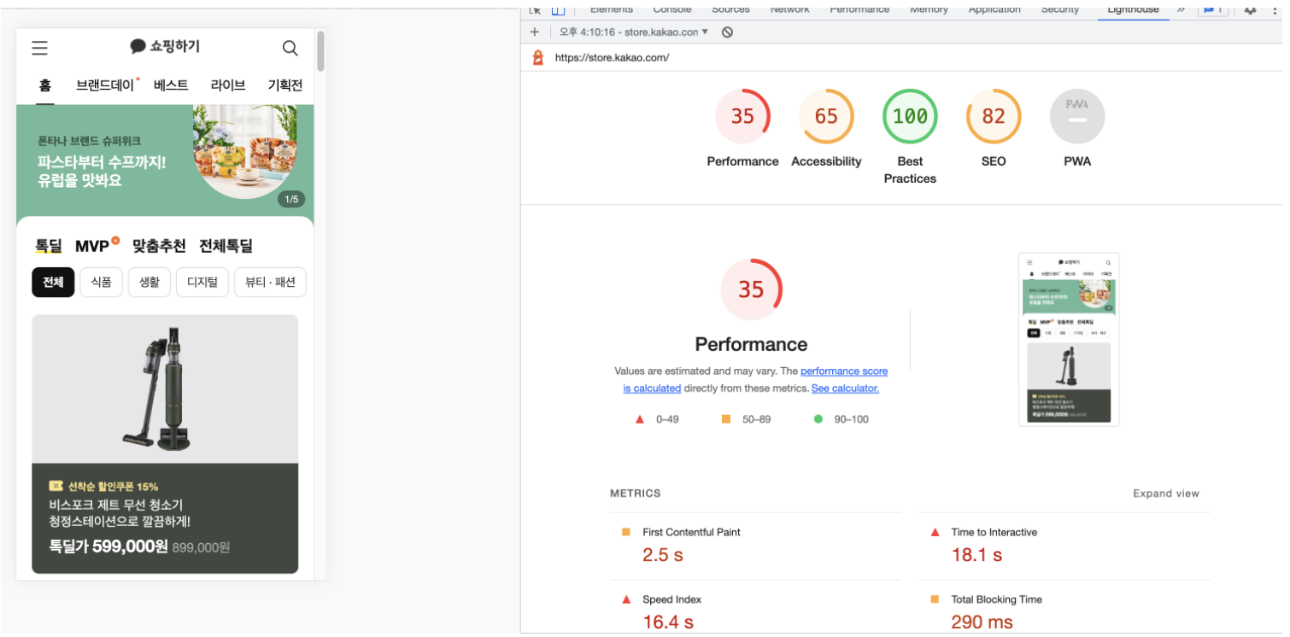
Task: Click the Lighthouse icon beside the URL
Action: coord(537,58)
